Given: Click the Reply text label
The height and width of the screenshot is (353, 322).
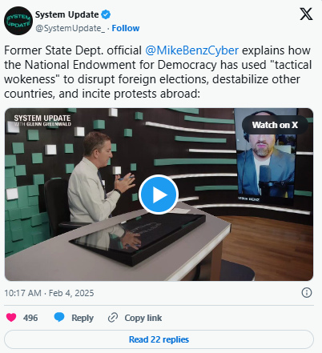Looking at the screenshot, I should (x=83, y=318).
